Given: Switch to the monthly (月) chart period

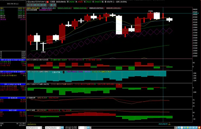Looking at the screenshot, I should [55, 5].
